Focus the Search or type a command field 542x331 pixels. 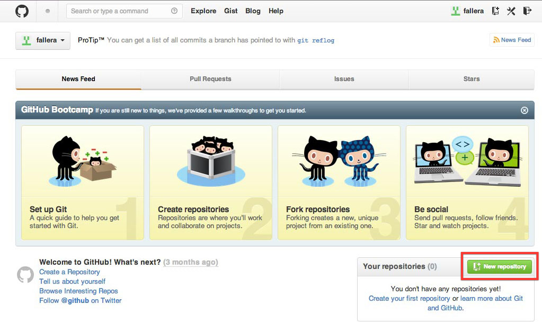[x=125, y=11]
